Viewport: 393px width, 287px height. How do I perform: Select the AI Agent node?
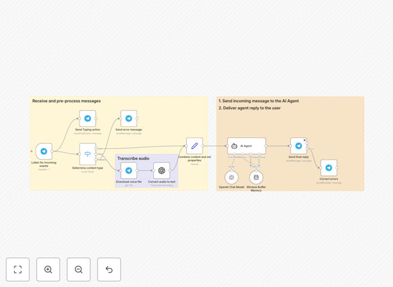pos(246,146)
